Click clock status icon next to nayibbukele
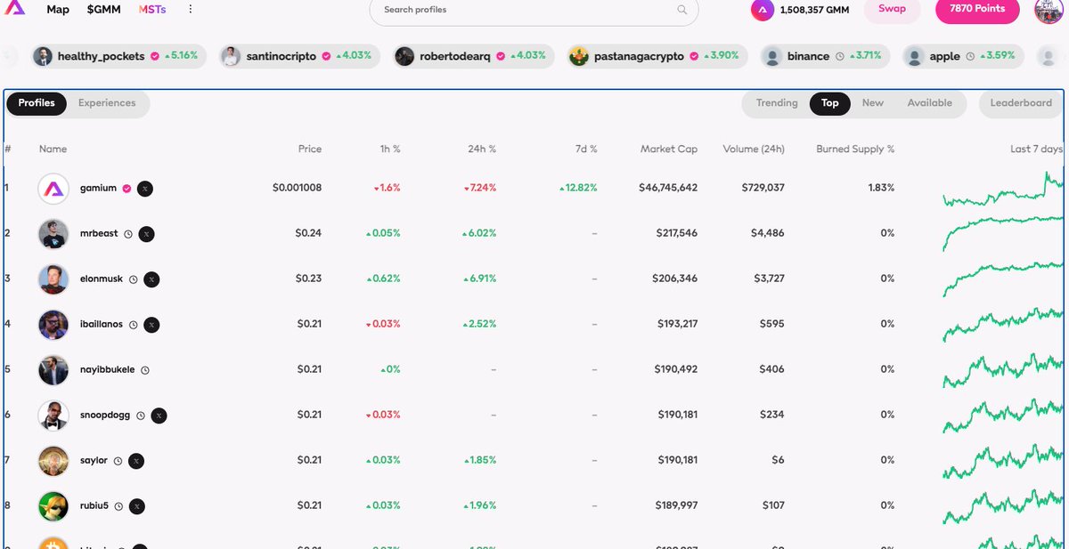The width and height of the screenshot is (1069, 549). 145,370
